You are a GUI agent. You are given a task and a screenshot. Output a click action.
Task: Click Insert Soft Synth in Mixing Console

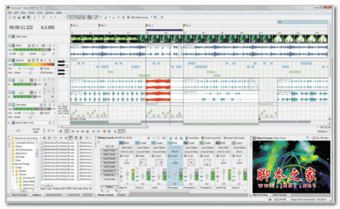(235, 138)
